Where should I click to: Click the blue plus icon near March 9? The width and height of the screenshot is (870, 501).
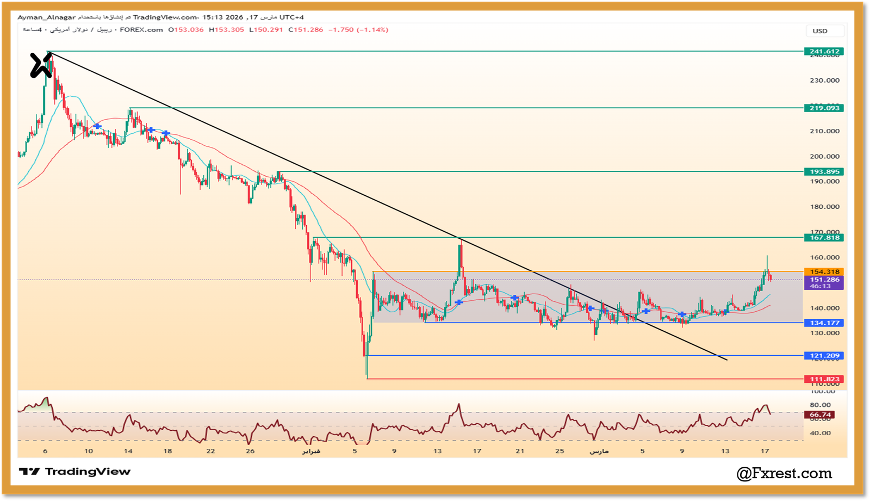coord(682,314)
